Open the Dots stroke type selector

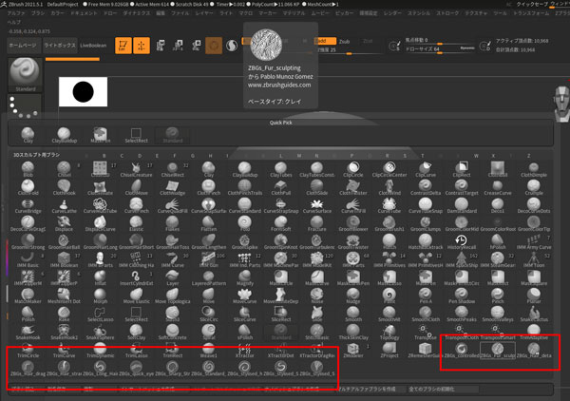coord(25,106)
